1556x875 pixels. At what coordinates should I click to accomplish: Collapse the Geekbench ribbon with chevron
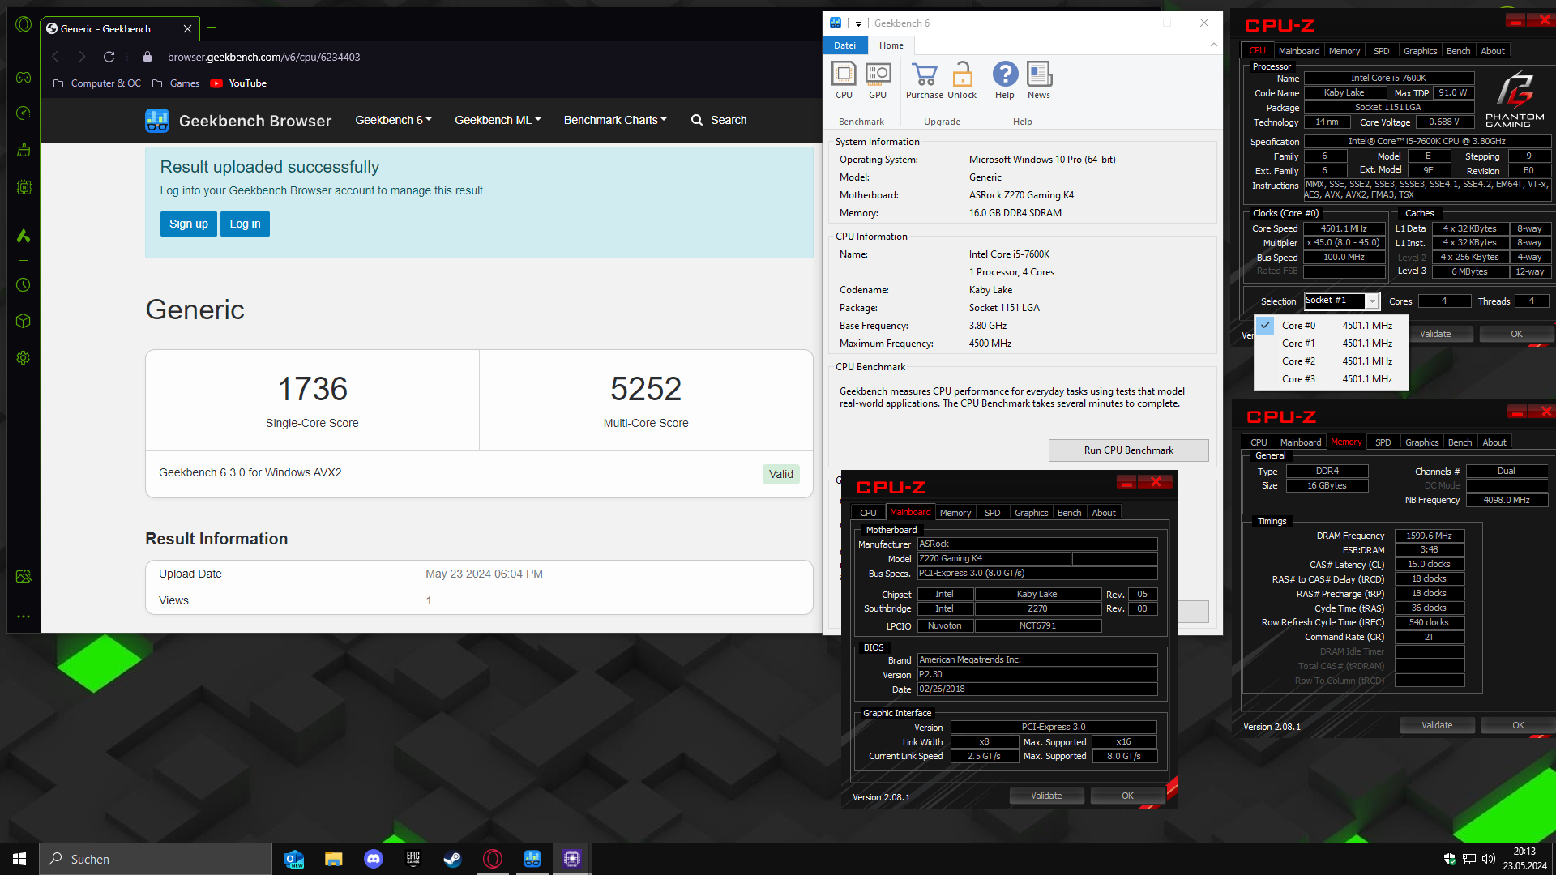(1213, 45)
